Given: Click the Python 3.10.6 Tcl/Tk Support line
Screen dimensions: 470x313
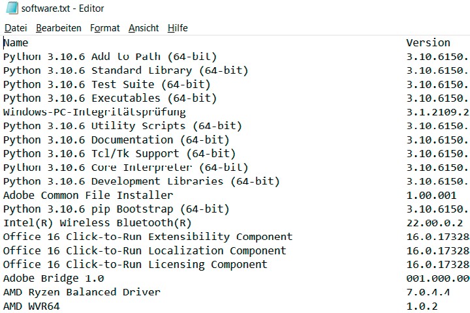Looking at the screenshot, I should 119,154.
